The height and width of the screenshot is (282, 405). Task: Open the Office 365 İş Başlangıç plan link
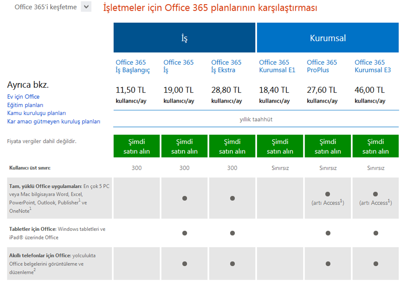(x=133, y=66)
